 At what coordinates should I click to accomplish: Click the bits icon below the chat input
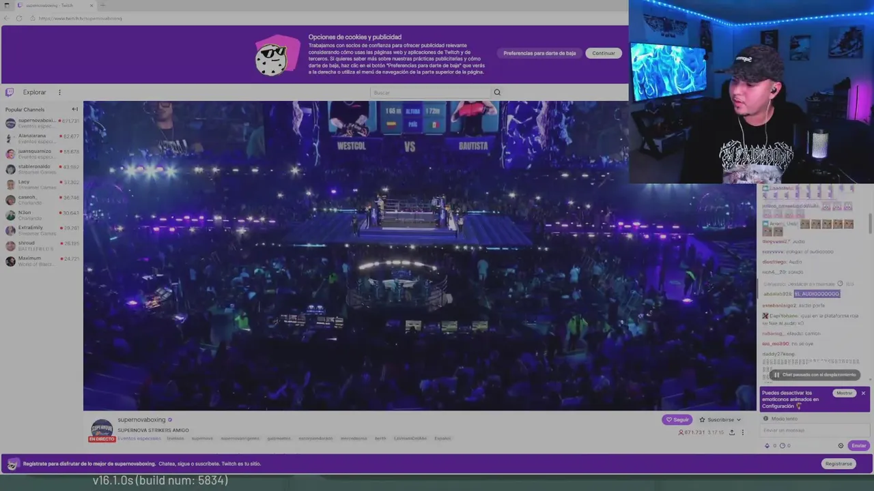[x=767, y=445]
